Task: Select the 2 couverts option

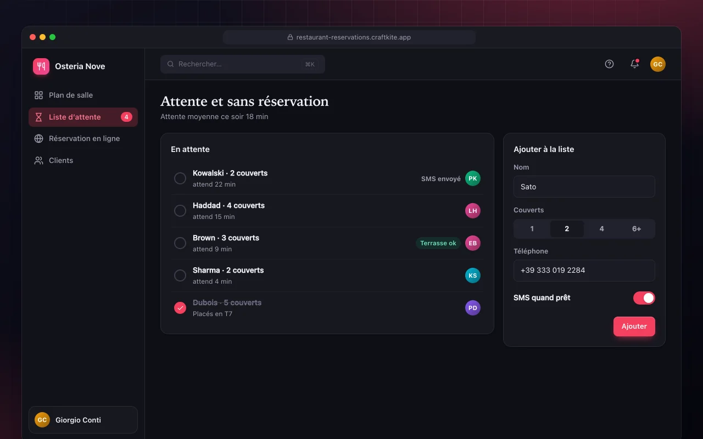Action: pyautogui.click(x=567, y=229)
